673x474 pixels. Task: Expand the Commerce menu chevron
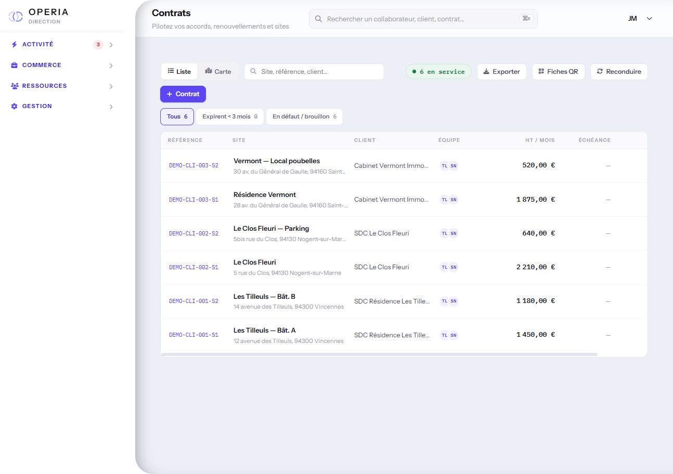[x=111, y=65]
